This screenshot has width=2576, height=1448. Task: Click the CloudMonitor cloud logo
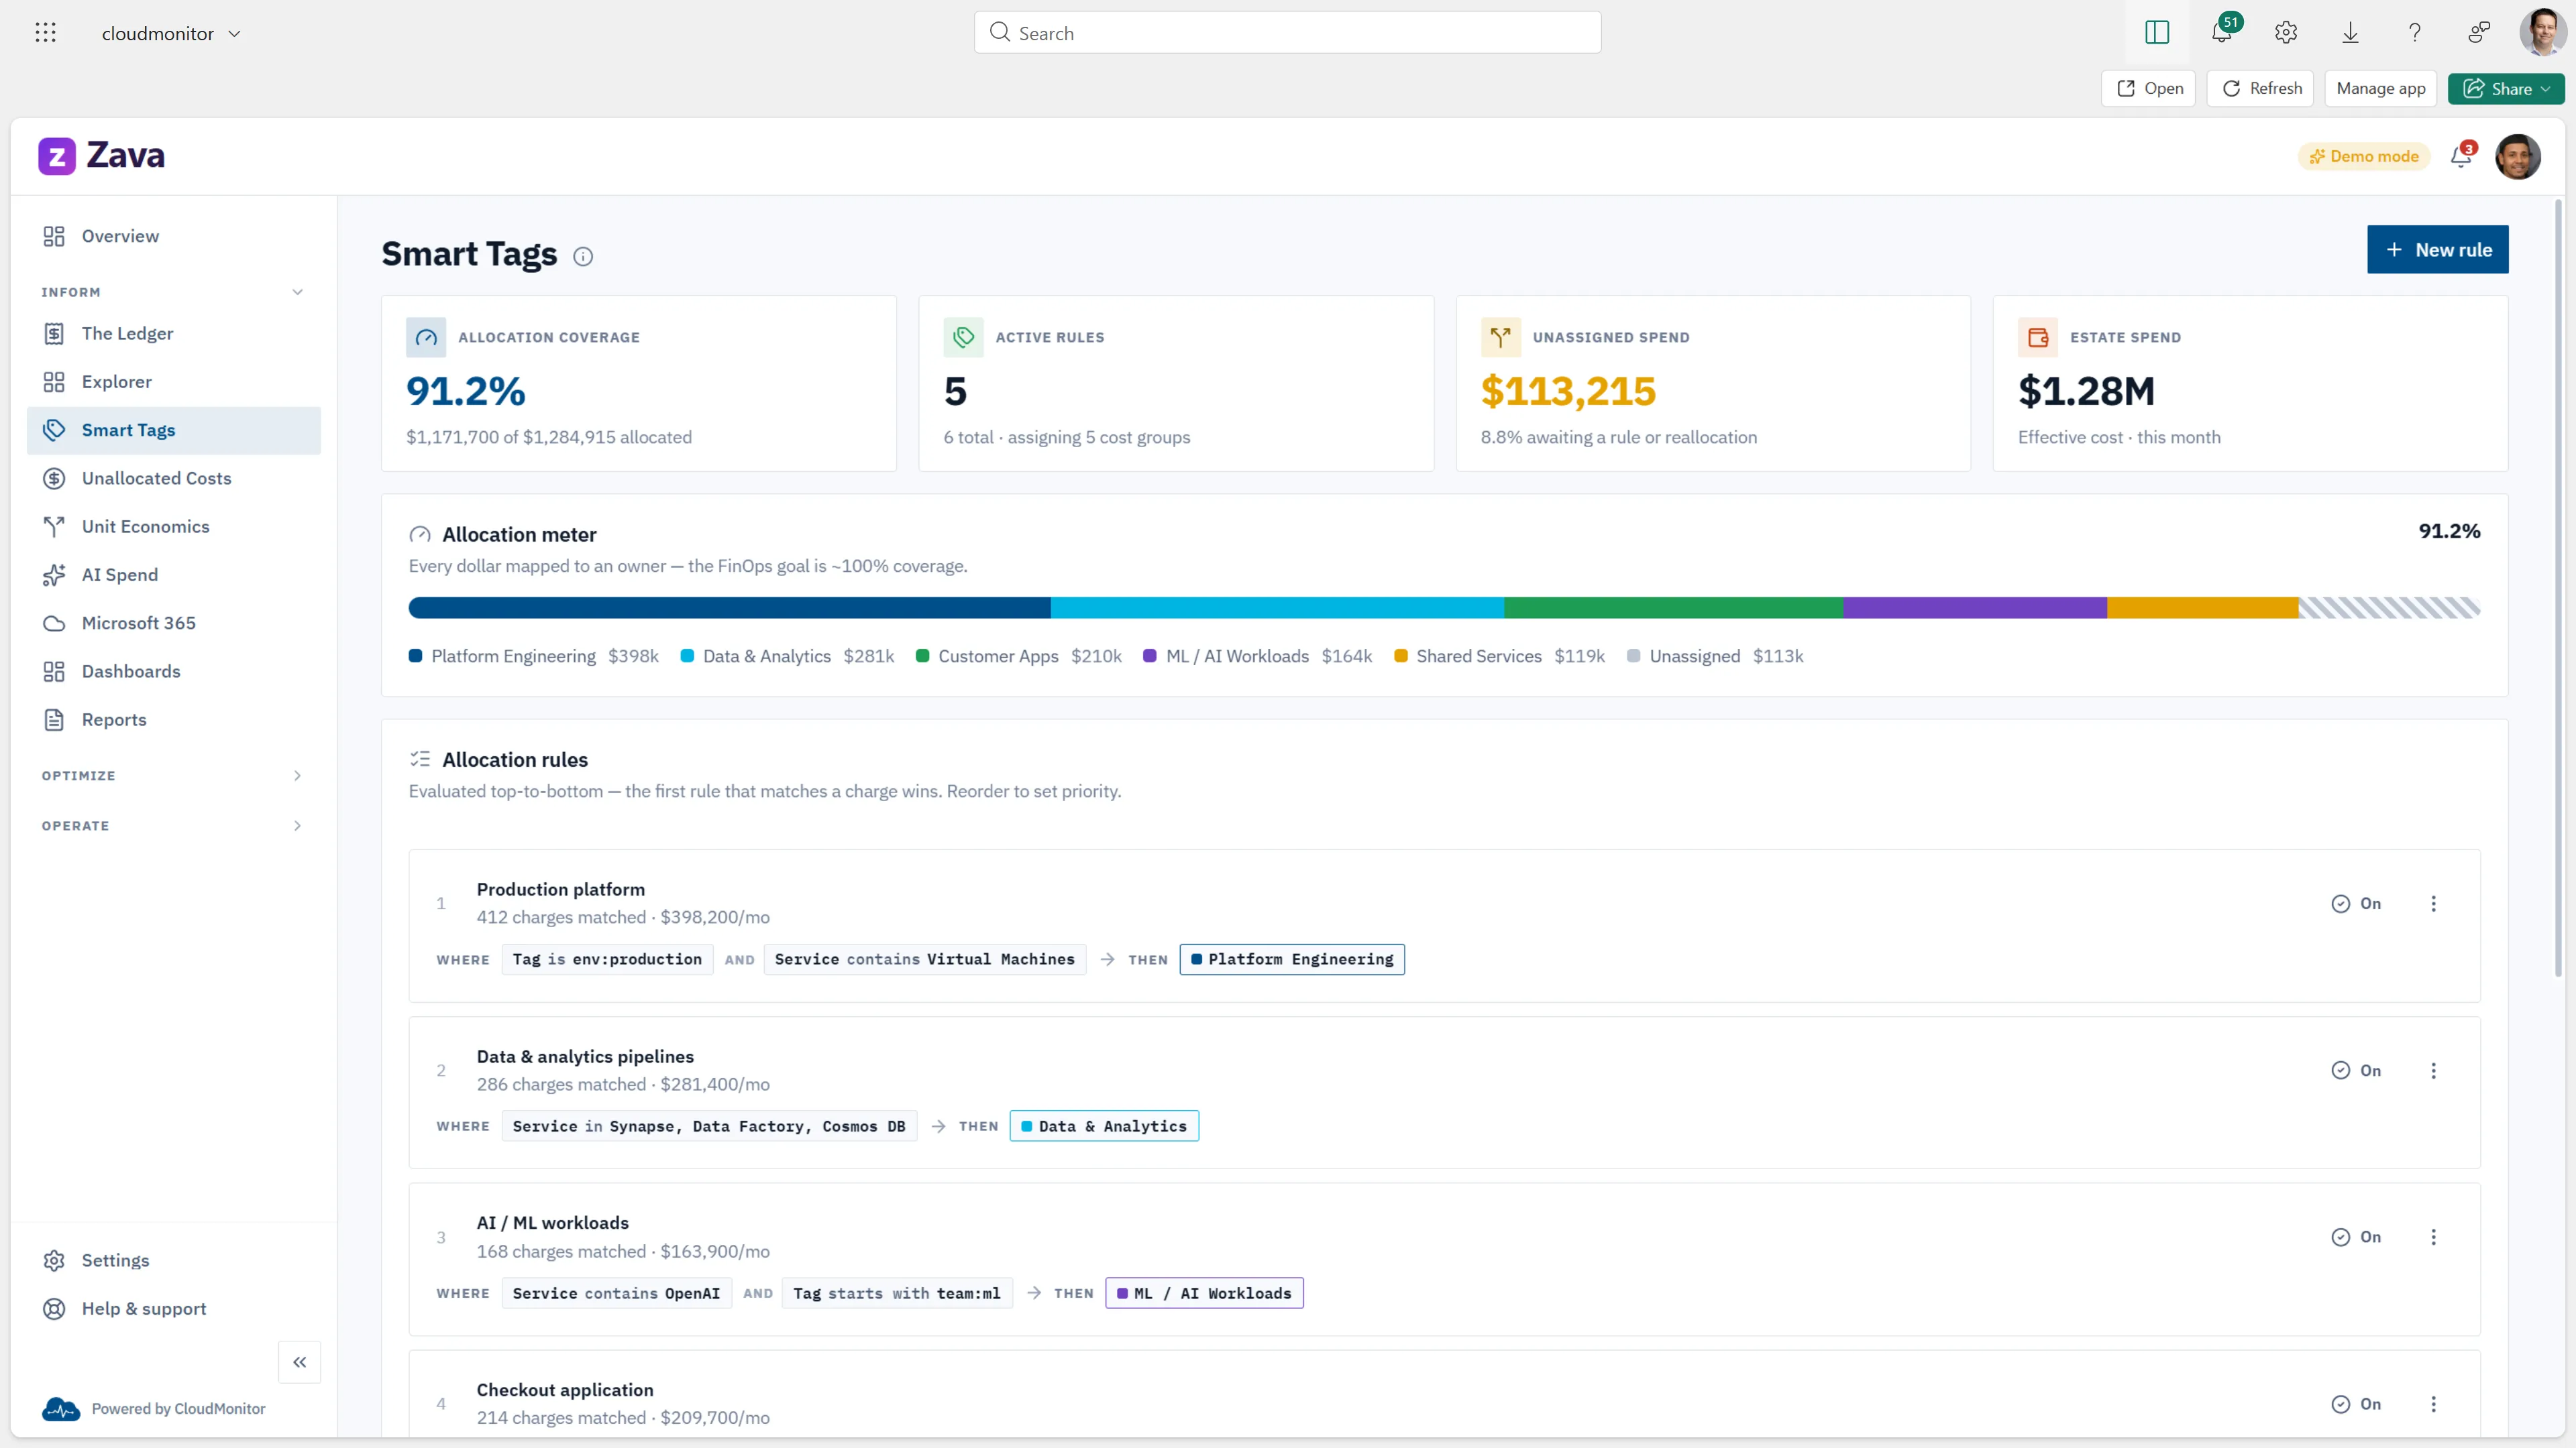point(61,1409)
